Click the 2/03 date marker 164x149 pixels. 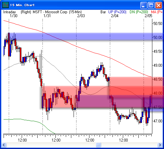81,16
